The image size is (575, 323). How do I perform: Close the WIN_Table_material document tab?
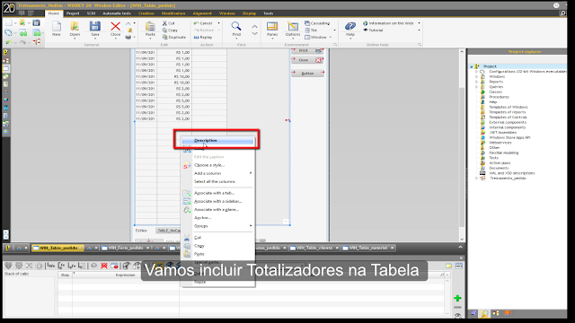point(392,248)
